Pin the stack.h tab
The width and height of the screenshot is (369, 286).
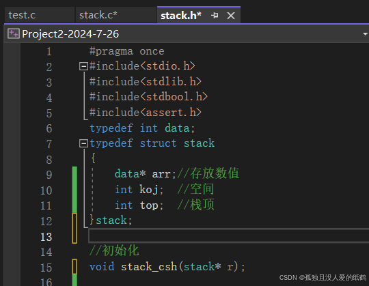point(215,16)
